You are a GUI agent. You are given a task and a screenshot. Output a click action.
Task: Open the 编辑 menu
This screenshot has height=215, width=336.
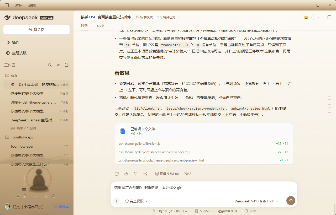pos(32,5)
